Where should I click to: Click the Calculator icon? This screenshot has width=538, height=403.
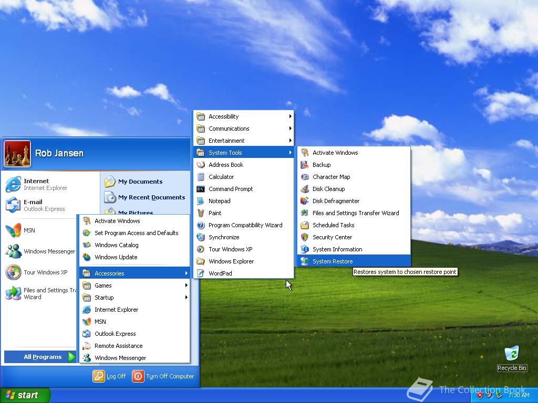coord(201,177)
